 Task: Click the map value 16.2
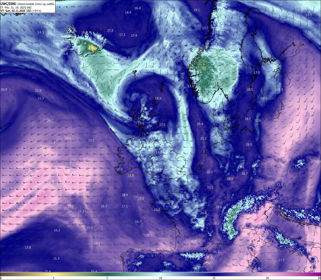tap(57, 230)
